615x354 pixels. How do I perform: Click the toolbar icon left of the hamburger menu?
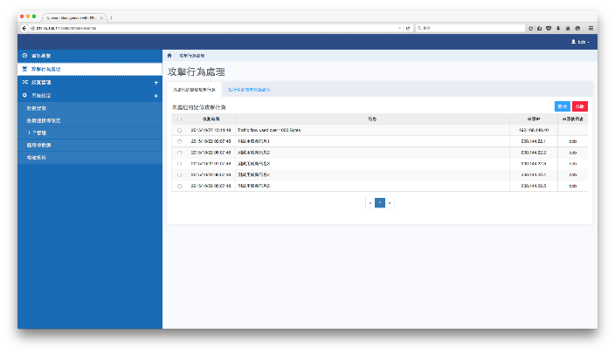click(x=577, y=28)
